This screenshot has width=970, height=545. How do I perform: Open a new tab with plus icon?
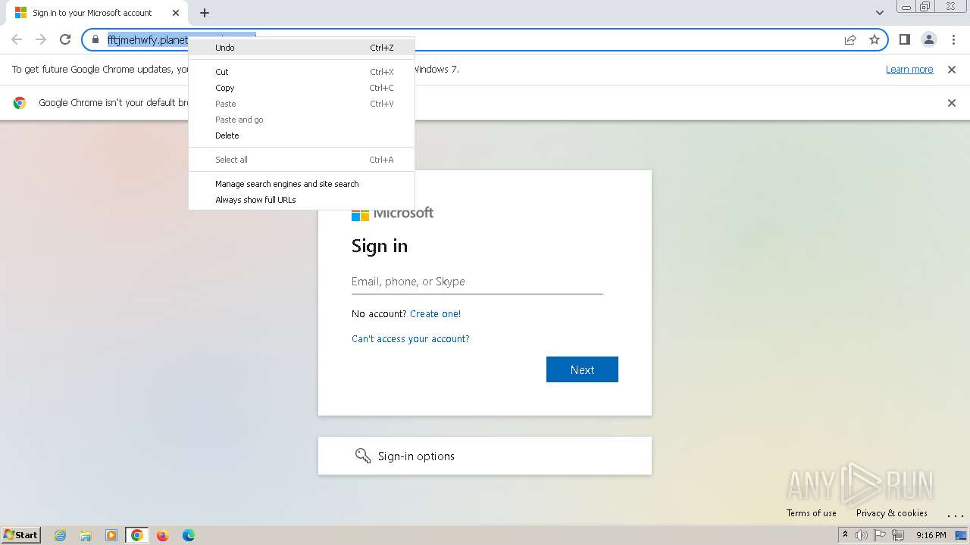click(x=205, y=13)
